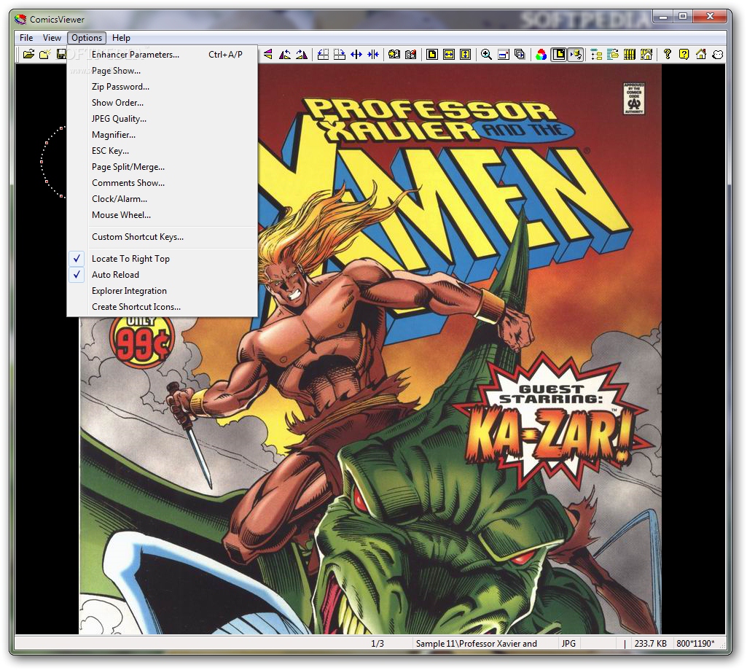Click the tree list view icon

(x=596, y=55)
